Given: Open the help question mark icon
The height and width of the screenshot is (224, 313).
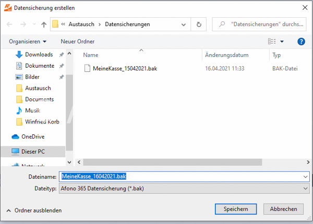Looking at the screenshot, I should 301,42.
